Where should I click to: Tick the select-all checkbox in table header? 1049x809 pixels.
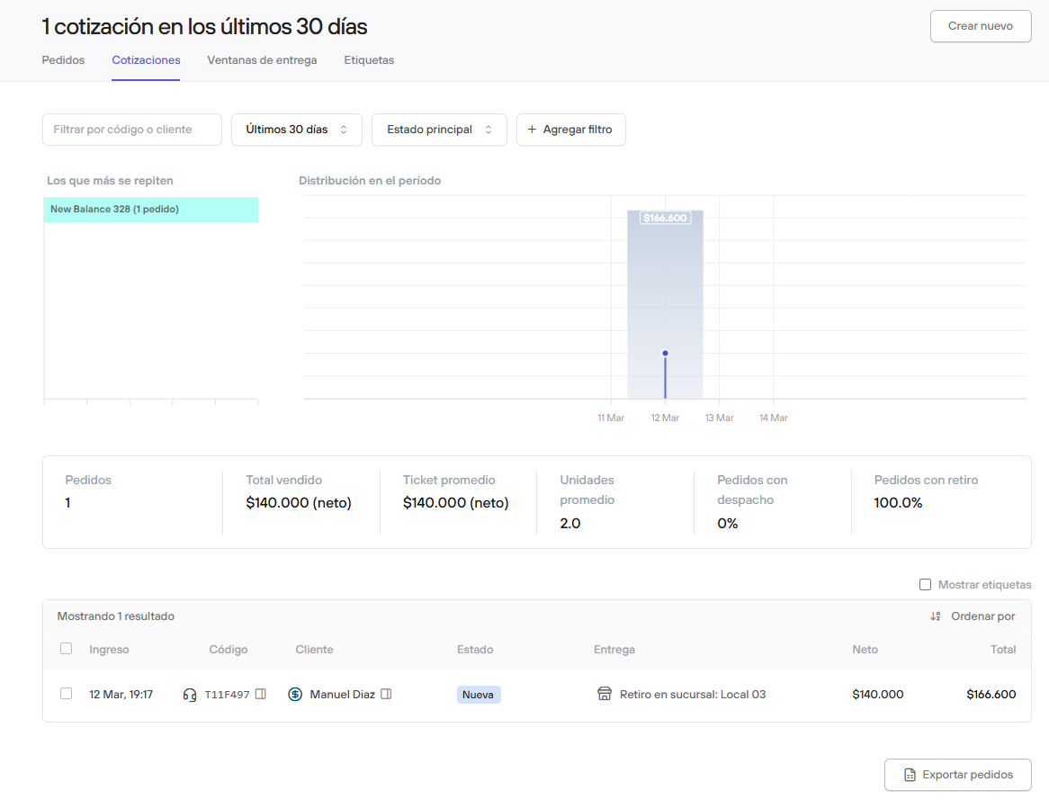[67, 649]
